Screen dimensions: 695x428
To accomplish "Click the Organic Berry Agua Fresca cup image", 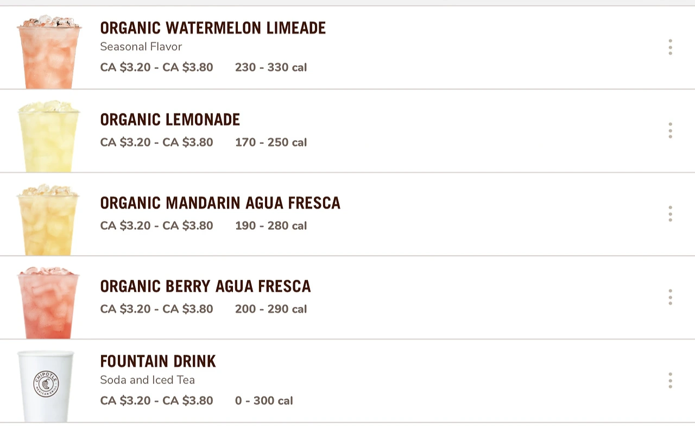I will tap(48, 303).
